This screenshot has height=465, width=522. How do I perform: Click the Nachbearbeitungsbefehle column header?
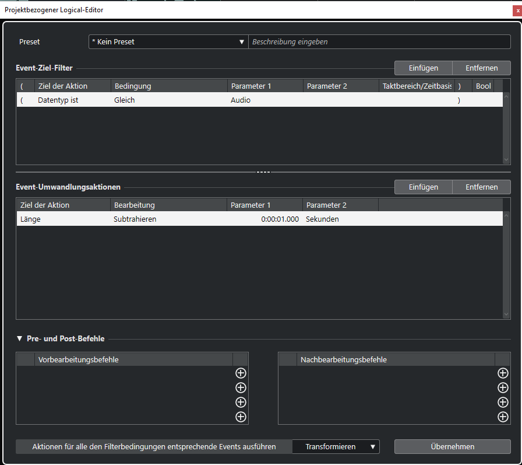tap(396, 359)
